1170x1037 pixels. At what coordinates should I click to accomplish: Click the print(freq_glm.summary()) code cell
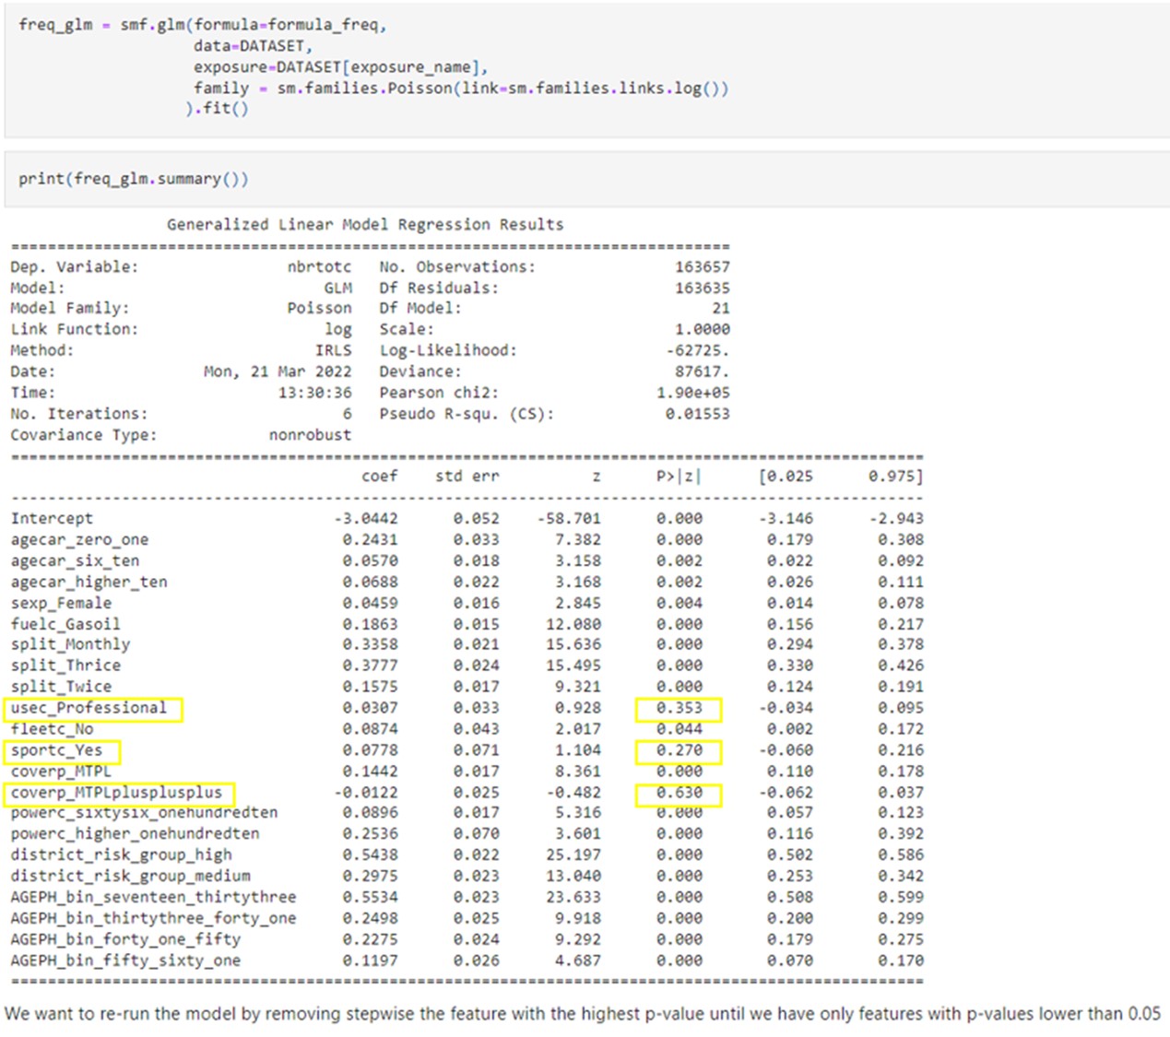[x=586, y=179]
